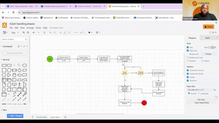
Task: Add a new page with plus icon
Action: pos(65,117)
